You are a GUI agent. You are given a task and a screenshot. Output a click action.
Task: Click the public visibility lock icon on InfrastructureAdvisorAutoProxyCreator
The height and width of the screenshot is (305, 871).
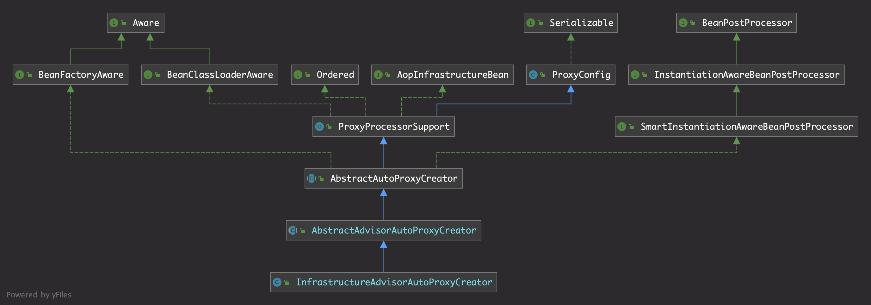[x=287, y=282]
